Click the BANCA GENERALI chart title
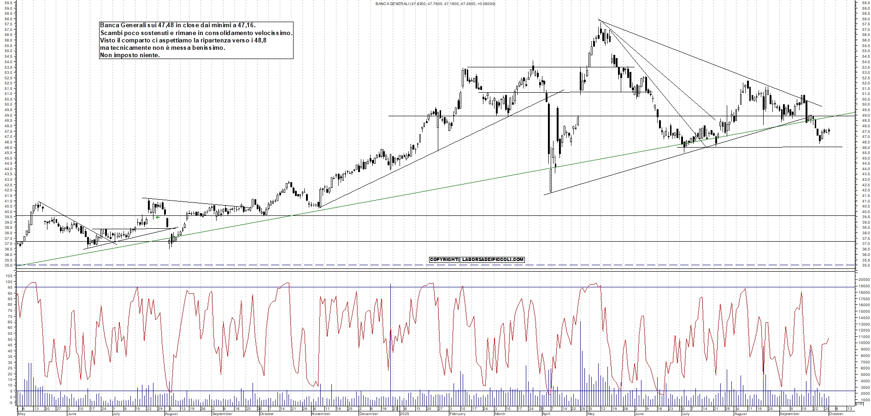This screenshot has width=871, height=416. click(435, 4)
